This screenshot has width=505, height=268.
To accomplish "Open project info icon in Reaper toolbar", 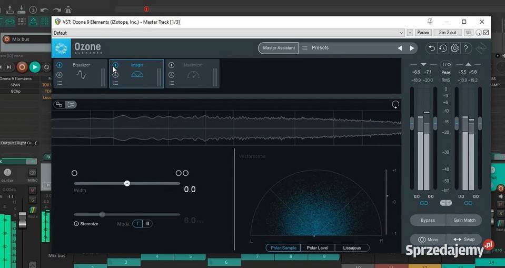I will (33, 9).
